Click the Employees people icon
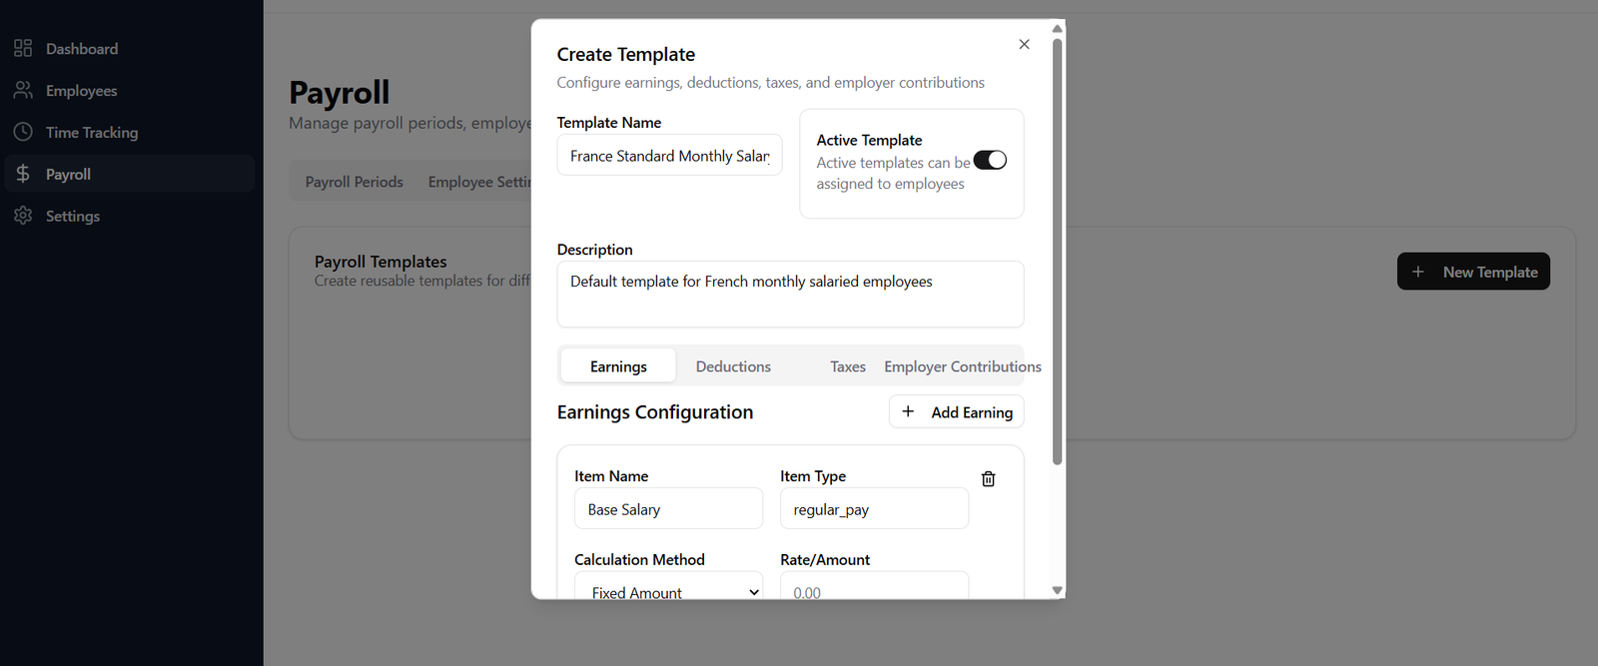 23,90
